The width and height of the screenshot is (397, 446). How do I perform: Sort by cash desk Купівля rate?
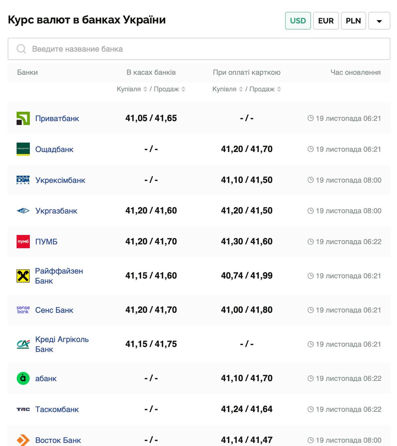(145, 89)
